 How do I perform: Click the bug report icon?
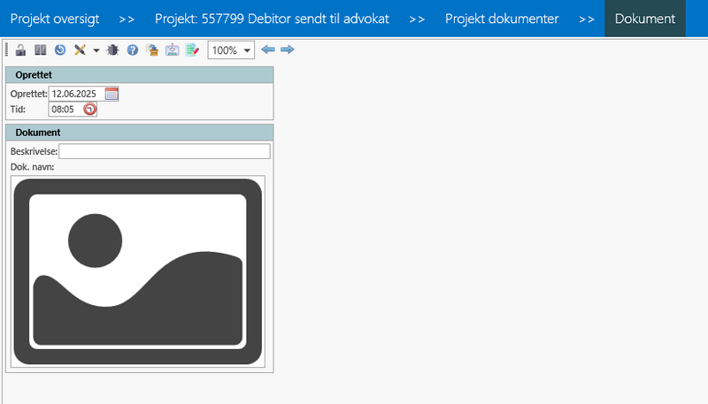pyautogui.click(x=112, y=50)
